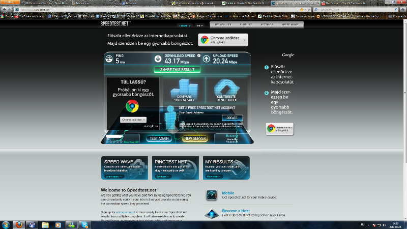This screenshot has height=229, width=407.
Task: Close the top Chrome letöltése banner with X
Action: click(x=244, y=40)
